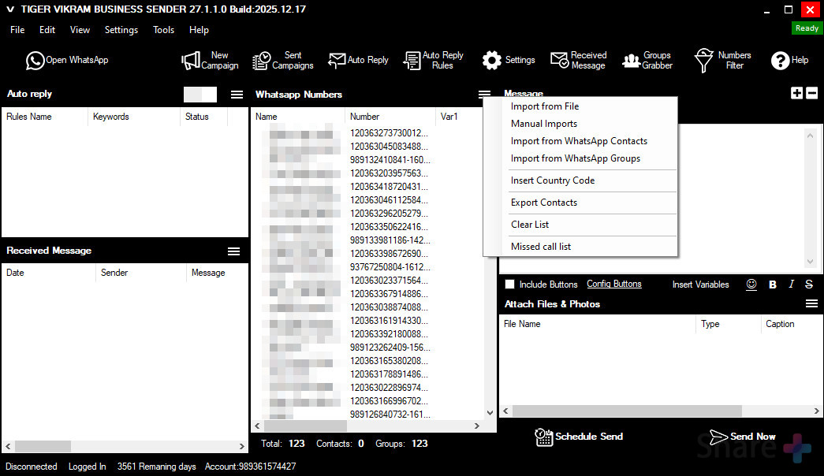Image resolution: width=824 pixels, height=476 pixels.
Task: Toggle the Auto reply switch
Action: click(x=200, y=95)
